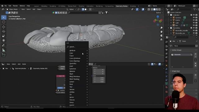This screenshot has width=199, height=112.
Task: Expand the Camera object row
Action: (171, 18)
